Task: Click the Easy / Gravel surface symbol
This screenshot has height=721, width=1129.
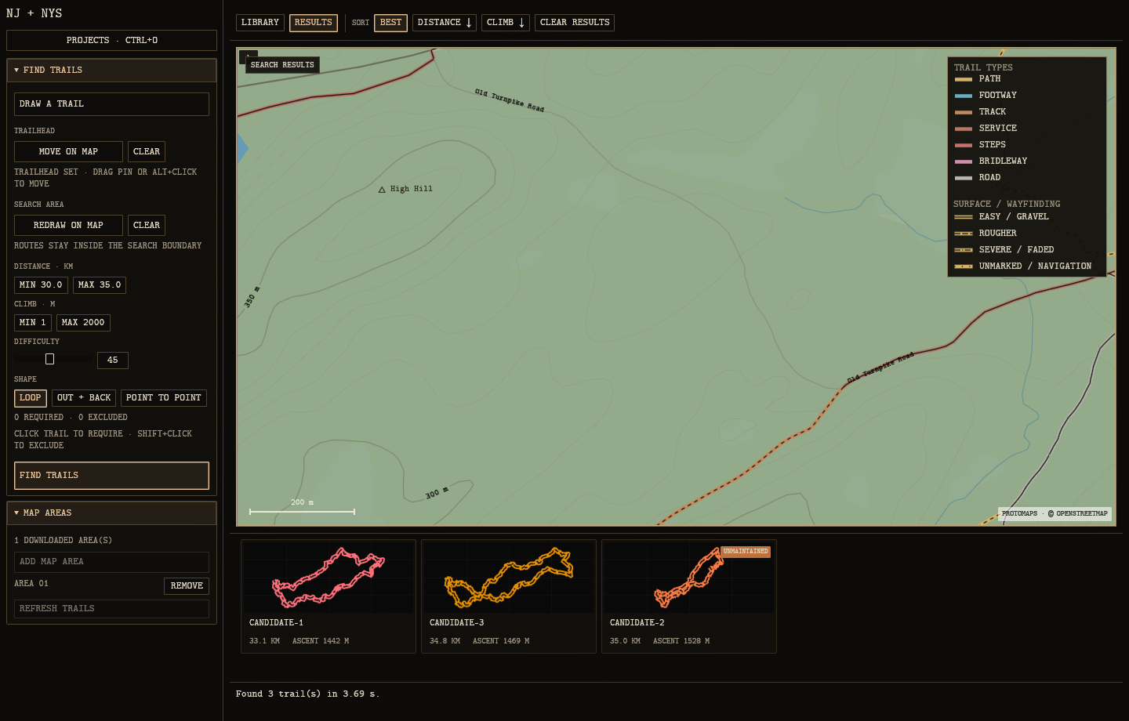Action: 964,217
